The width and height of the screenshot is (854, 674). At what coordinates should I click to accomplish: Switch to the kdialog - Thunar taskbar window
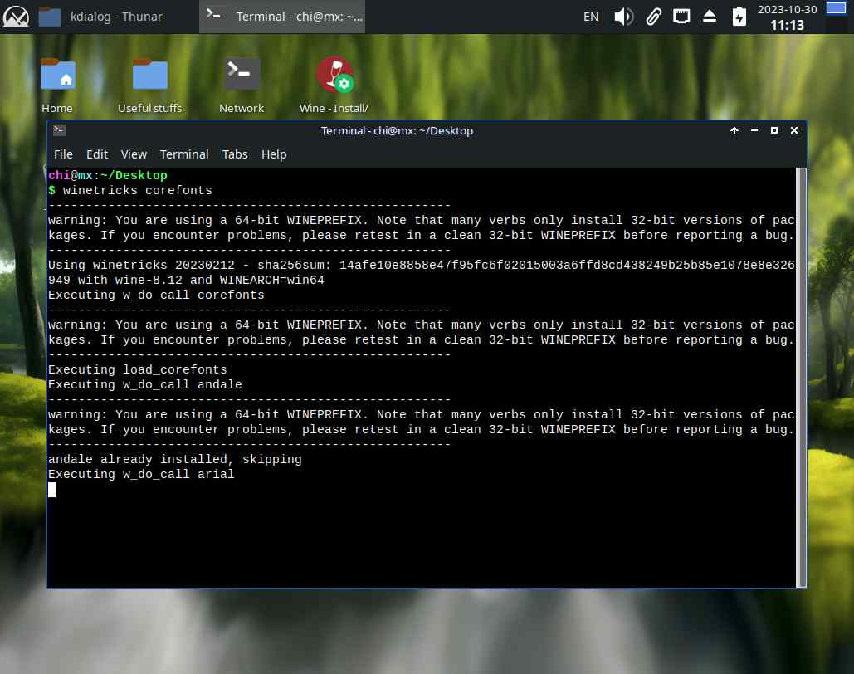click(x=101, y=17)
